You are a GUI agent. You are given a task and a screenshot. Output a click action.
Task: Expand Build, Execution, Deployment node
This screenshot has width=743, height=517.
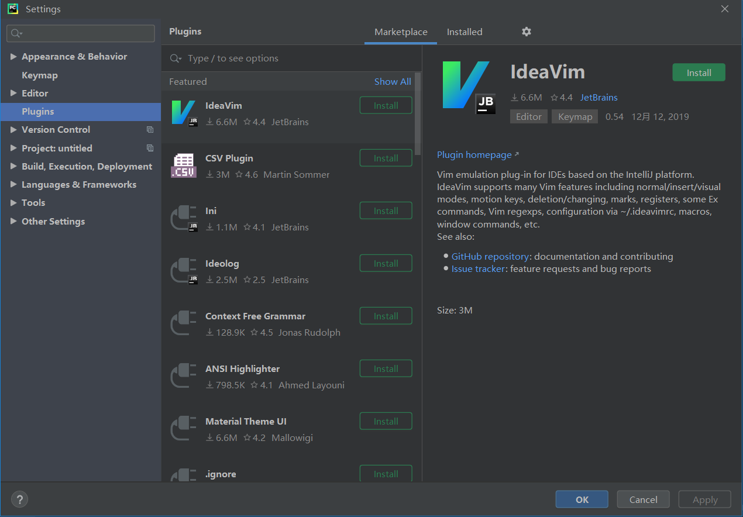point(13,166)
